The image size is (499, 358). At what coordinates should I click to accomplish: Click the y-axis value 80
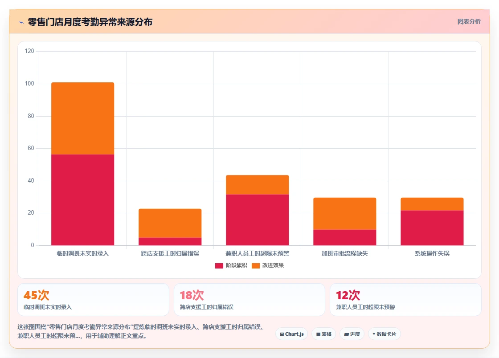coord(31,116)
